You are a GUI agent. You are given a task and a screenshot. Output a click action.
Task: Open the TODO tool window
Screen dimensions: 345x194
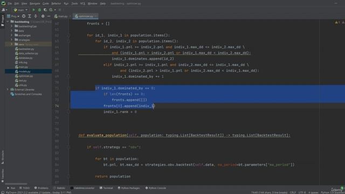click(x=24, y=188)
